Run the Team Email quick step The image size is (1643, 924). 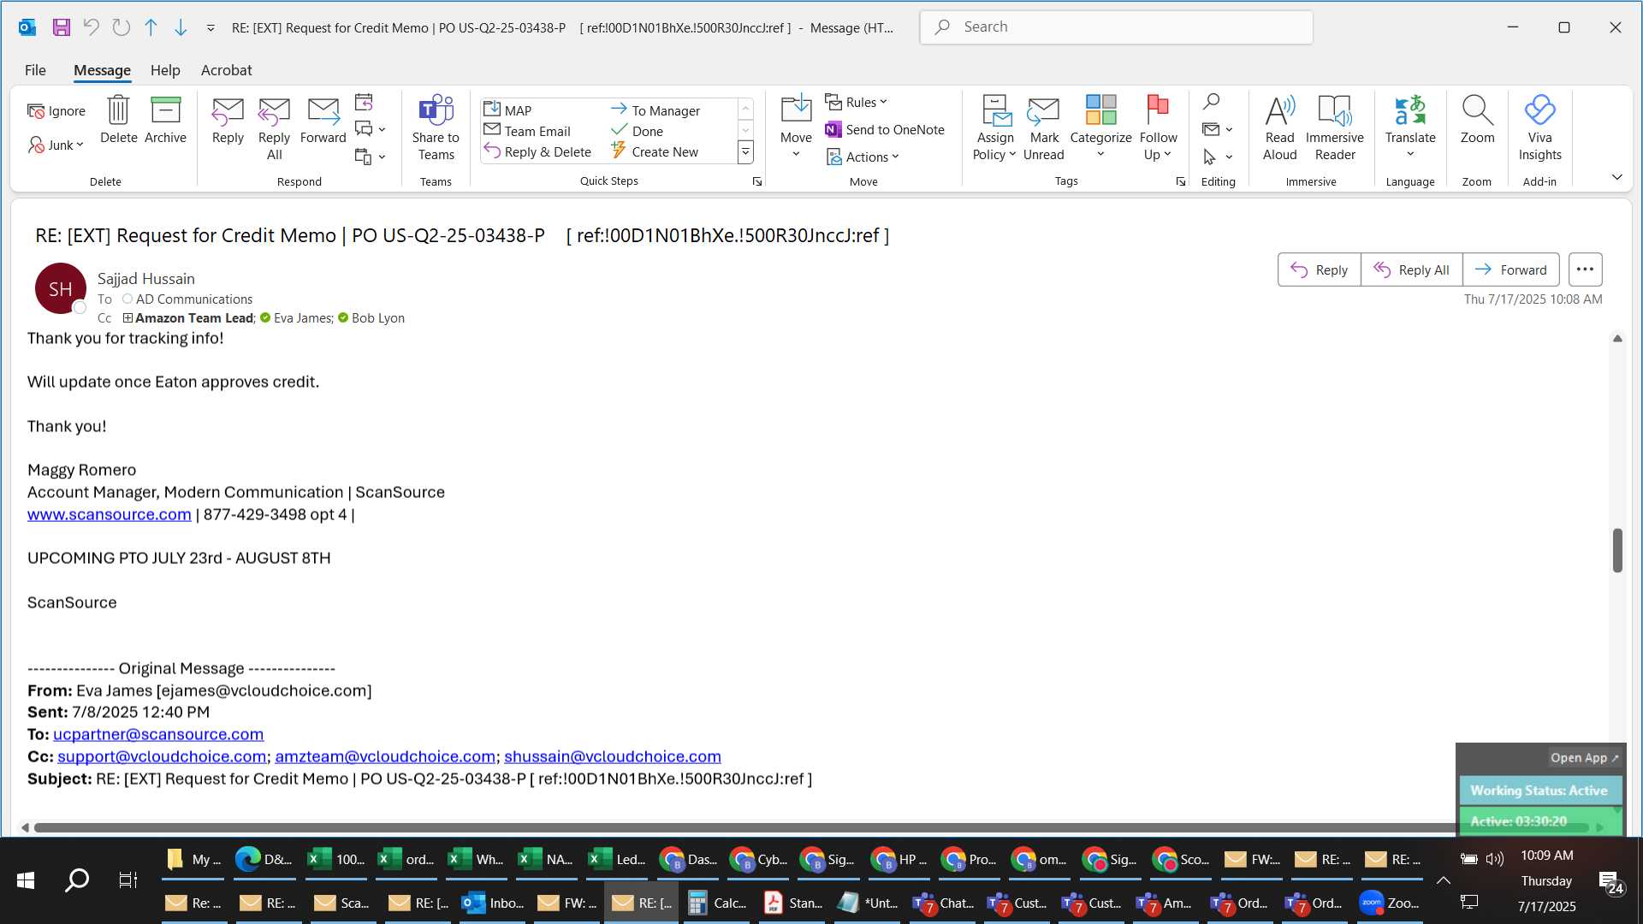[527, 131]
